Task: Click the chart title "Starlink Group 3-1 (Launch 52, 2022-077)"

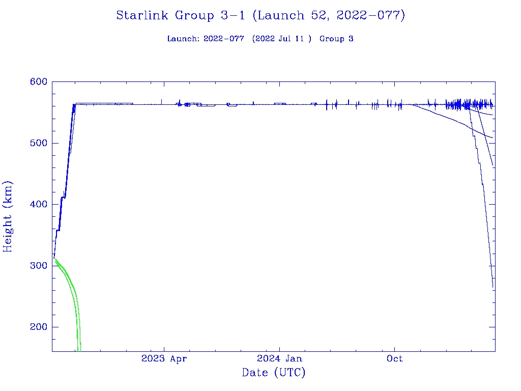Action: [x=260, y=16]
